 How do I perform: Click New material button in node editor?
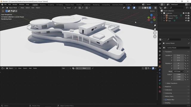83,68
